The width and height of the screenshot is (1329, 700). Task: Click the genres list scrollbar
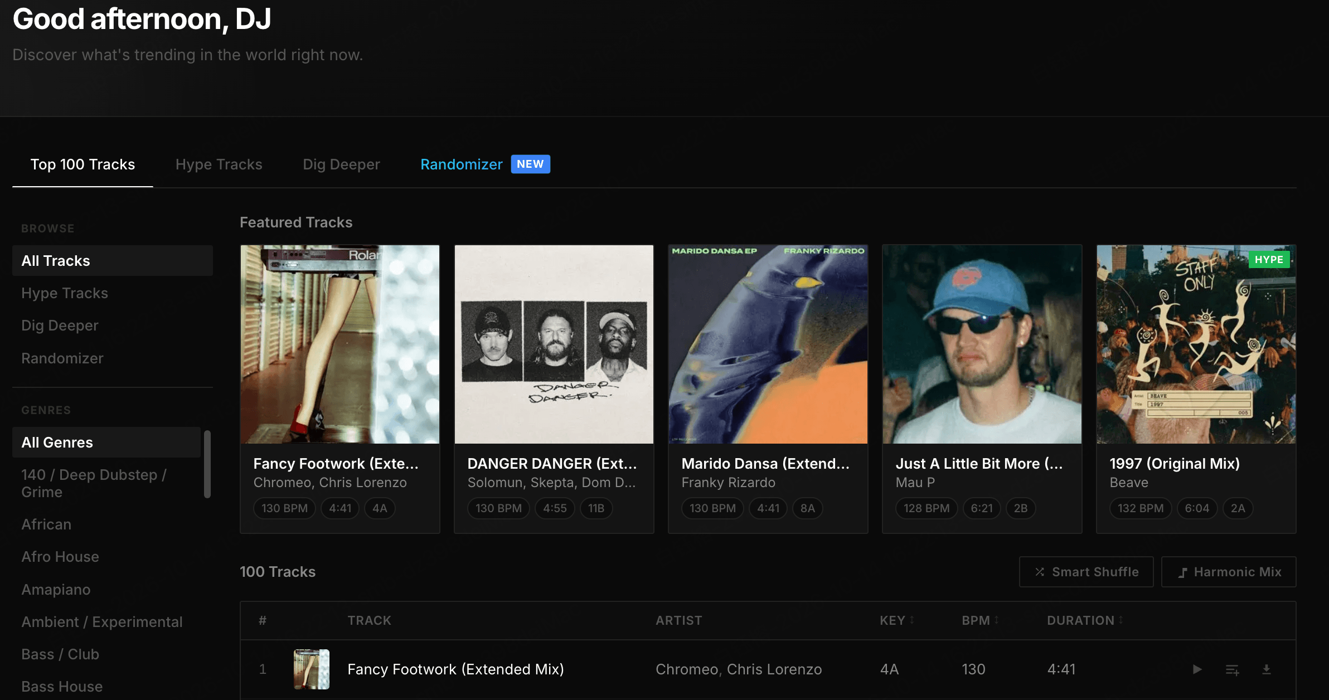[207, 464]
